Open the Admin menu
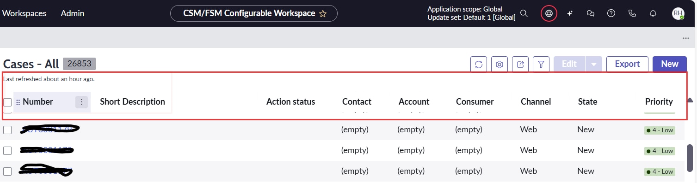697x183 pixels. (x=73, y=13)
